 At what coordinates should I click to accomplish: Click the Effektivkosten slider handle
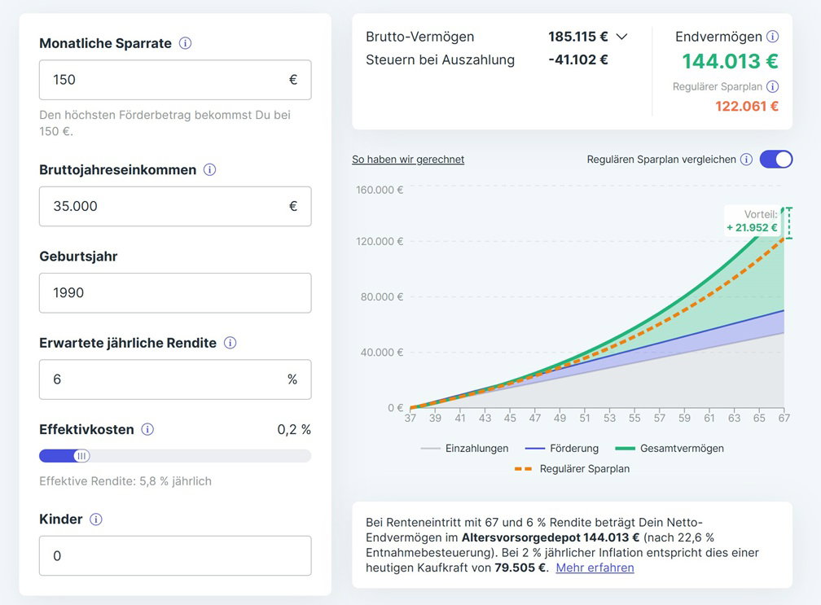81,456
